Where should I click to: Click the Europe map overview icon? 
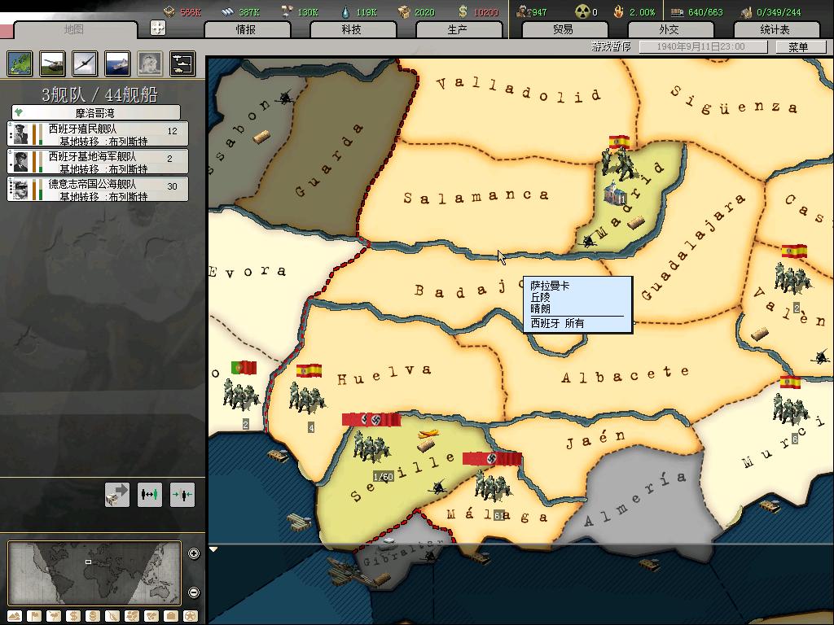pos(20,63)
